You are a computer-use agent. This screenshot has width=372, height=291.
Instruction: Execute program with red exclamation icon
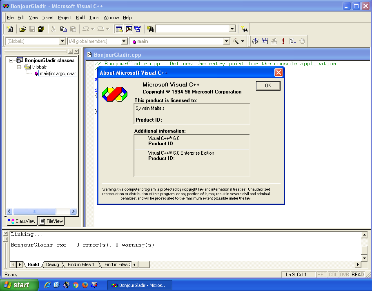pyautogui.click(x=283, y=41)
